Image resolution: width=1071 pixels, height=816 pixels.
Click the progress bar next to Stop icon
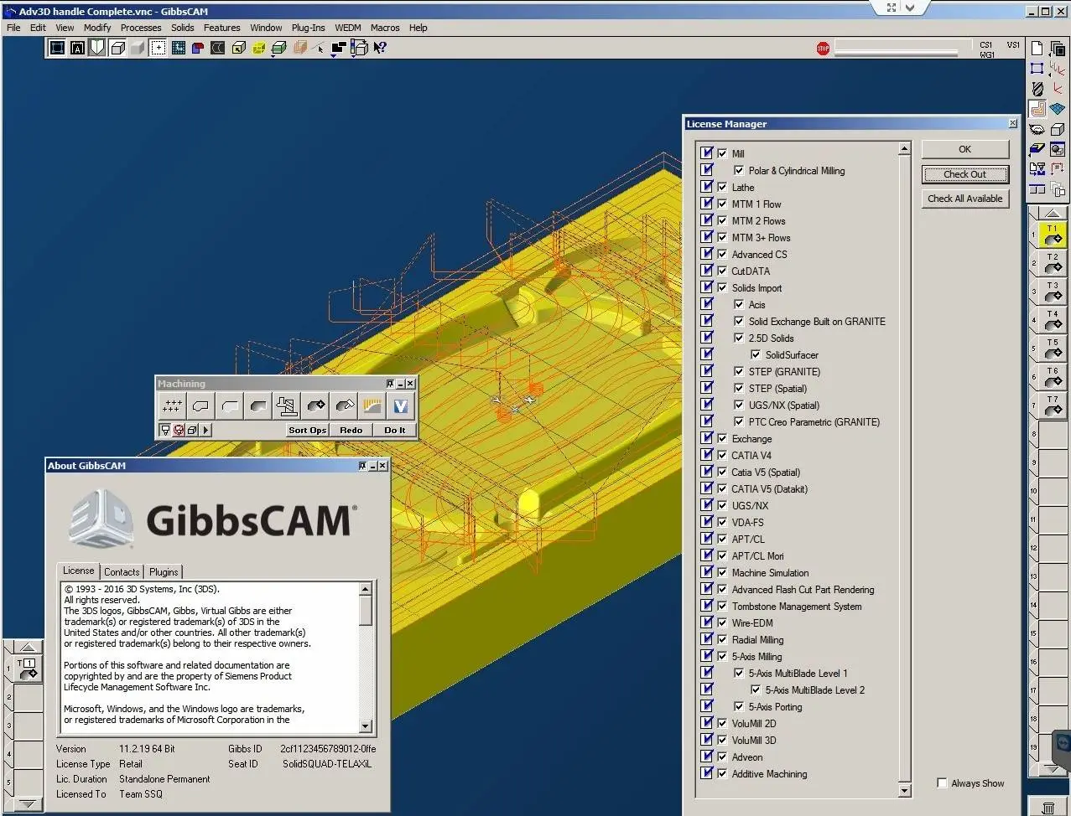tap(896, 49)
